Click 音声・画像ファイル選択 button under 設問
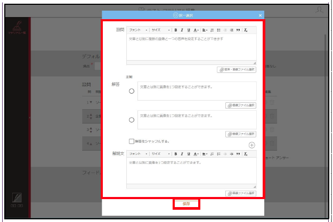This screenshot has width=333, height=222. click(x=237, y=70)
